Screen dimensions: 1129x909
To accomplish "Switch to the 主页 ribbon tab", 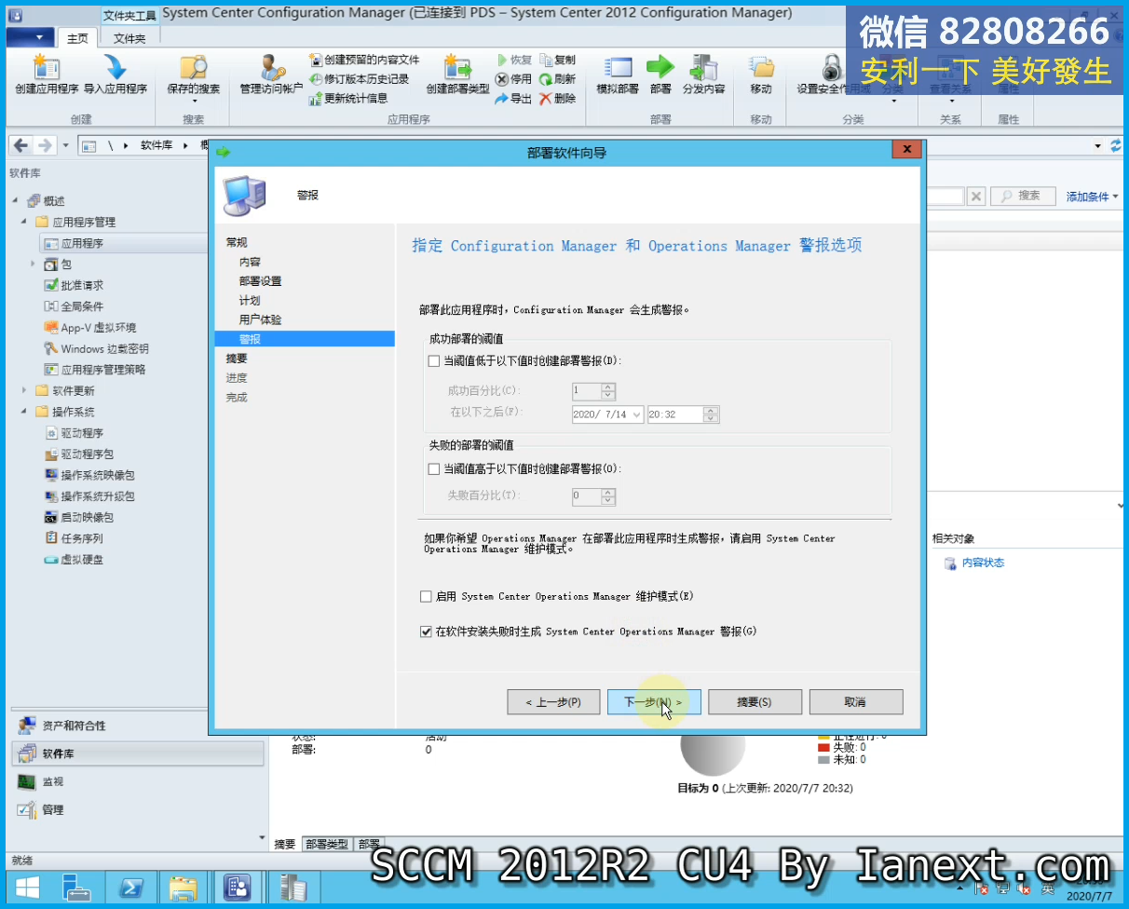I will click(77, 38).
